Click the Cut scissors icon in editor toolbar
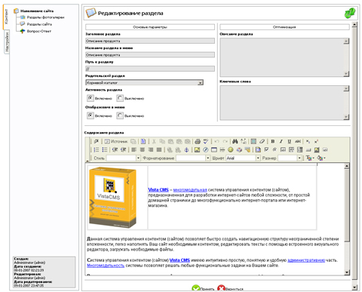The height and width of the screenshot is (292, 362). 154,141
